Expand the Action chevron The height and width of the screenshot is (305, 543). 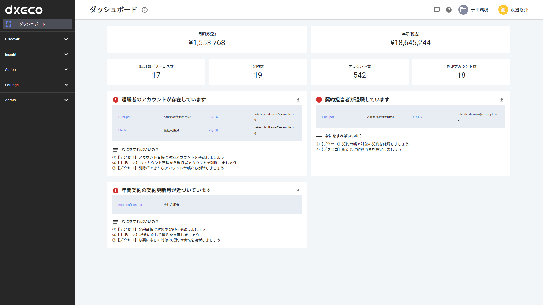point(66,70)
